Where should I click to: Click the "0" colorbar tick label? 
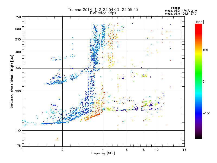point(203,81)
